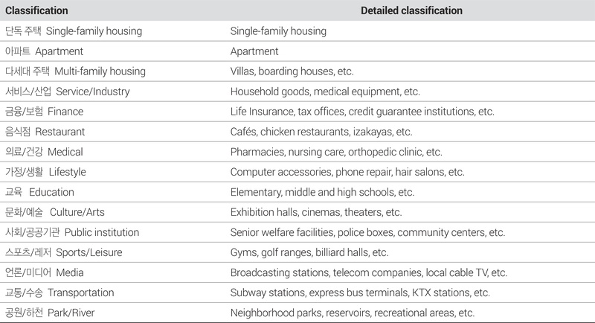Select the Apartment classification row label
595x323 pixels.
pos(45,52)
